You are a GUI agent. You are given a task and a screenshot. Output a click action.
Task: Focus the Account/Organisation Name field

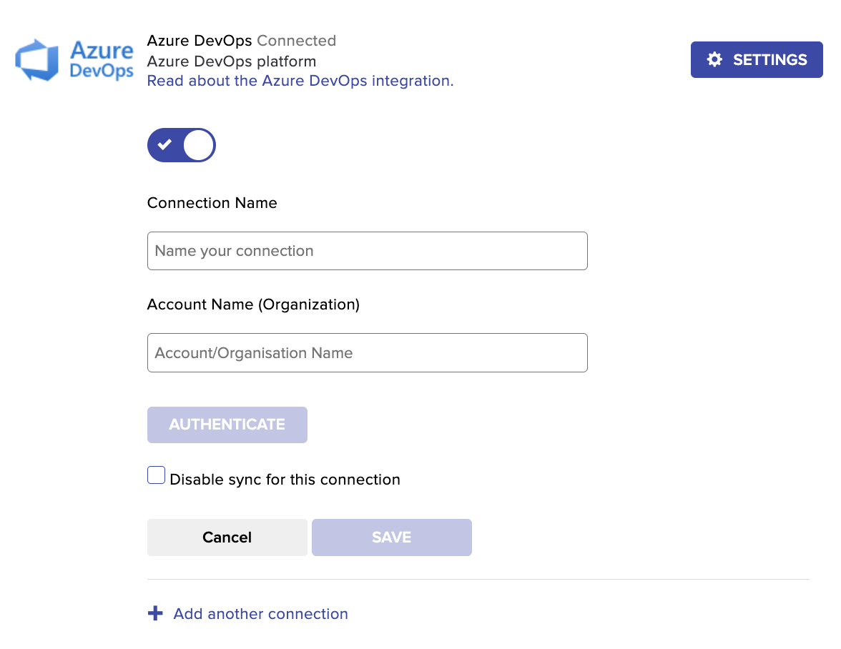pos(368,352)
